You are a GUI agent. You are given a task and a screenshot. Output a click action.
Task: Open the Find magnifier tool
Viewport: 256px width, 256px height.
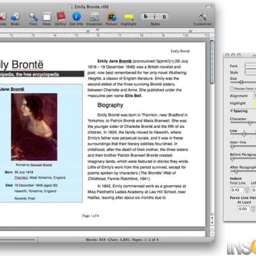33,17
